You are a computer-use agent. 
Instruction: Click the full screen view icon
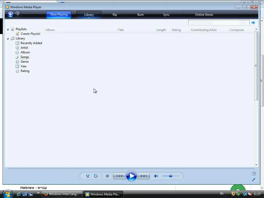coord(254,174)
